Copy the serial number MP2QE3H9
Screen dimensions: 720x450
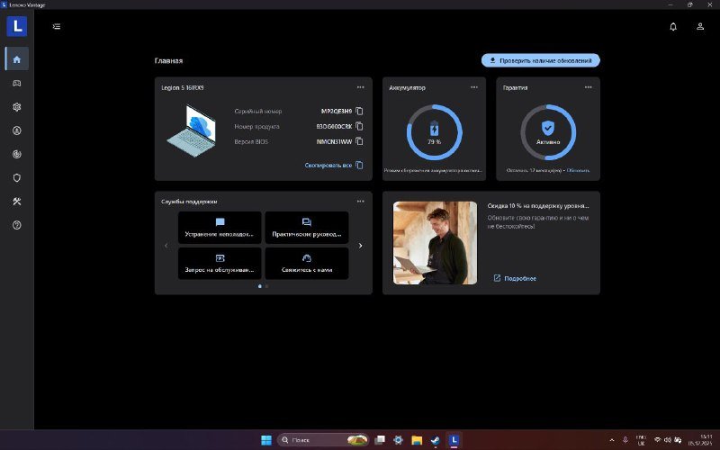click(x=359, y=111)
